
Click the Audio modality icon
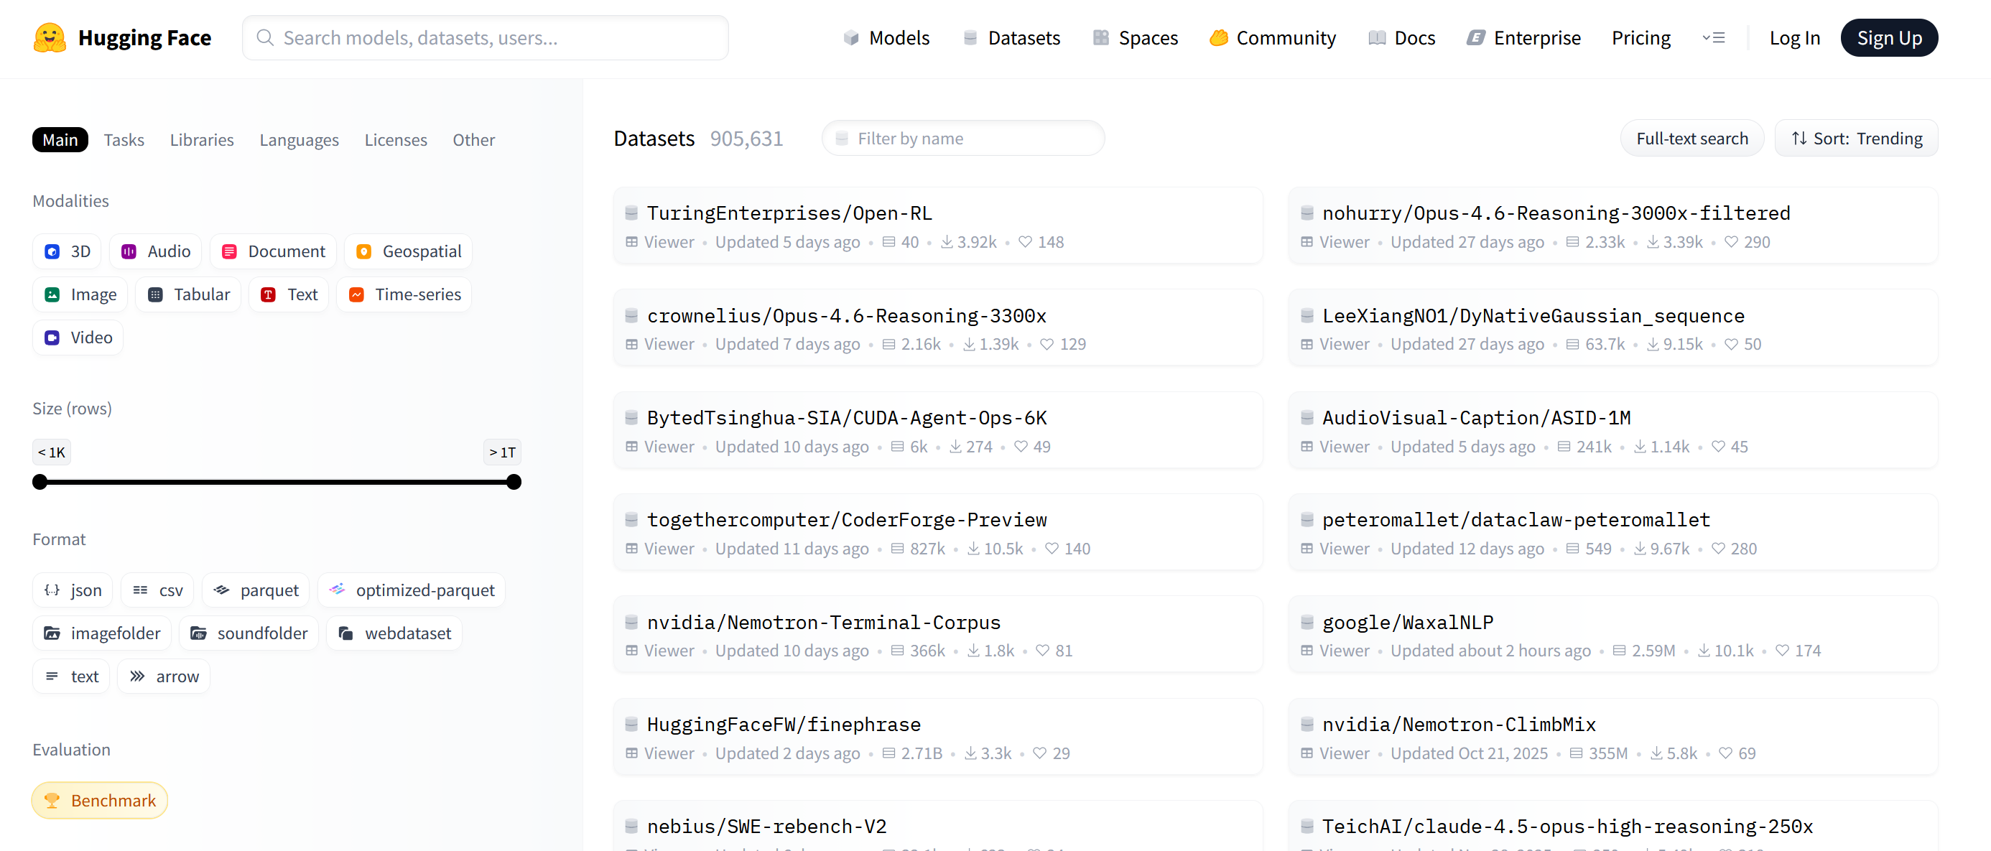[x=129, y=251]
